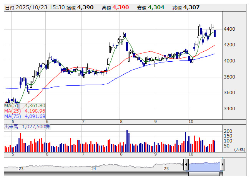Click the right range handle arrow in the navigator

point(223,164)
